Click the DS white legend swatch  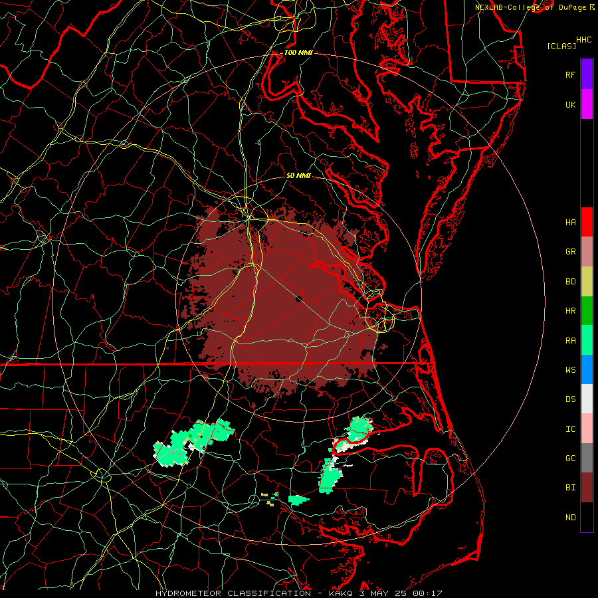587,399
